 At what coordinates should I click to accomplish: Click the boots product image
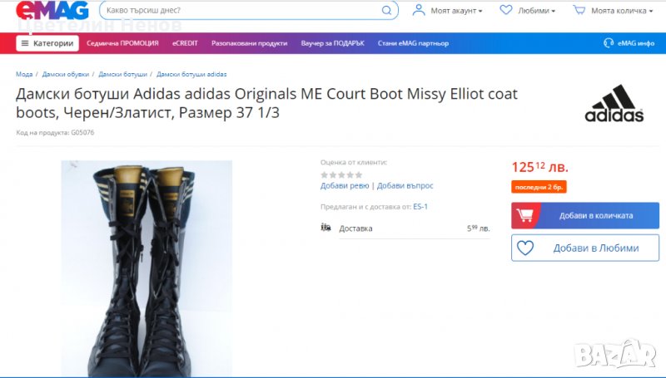(147, 268)
